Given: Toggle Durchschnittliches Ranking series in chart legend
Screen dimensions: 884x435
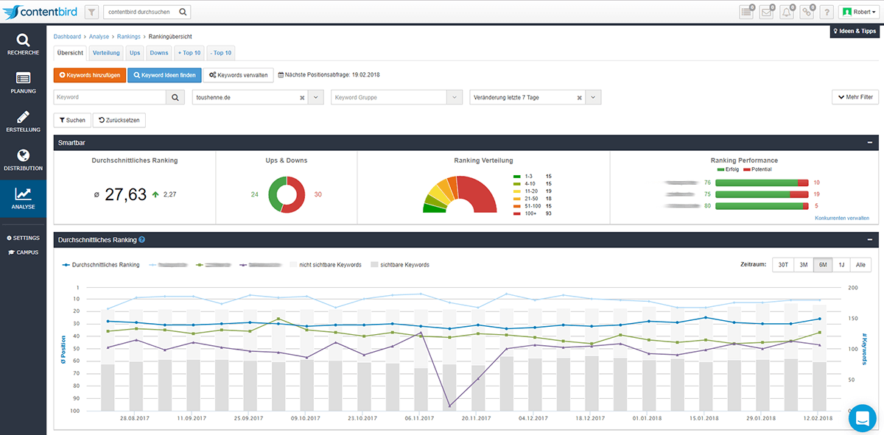Looking at the screenshot, I should click(x=101, y=265).
